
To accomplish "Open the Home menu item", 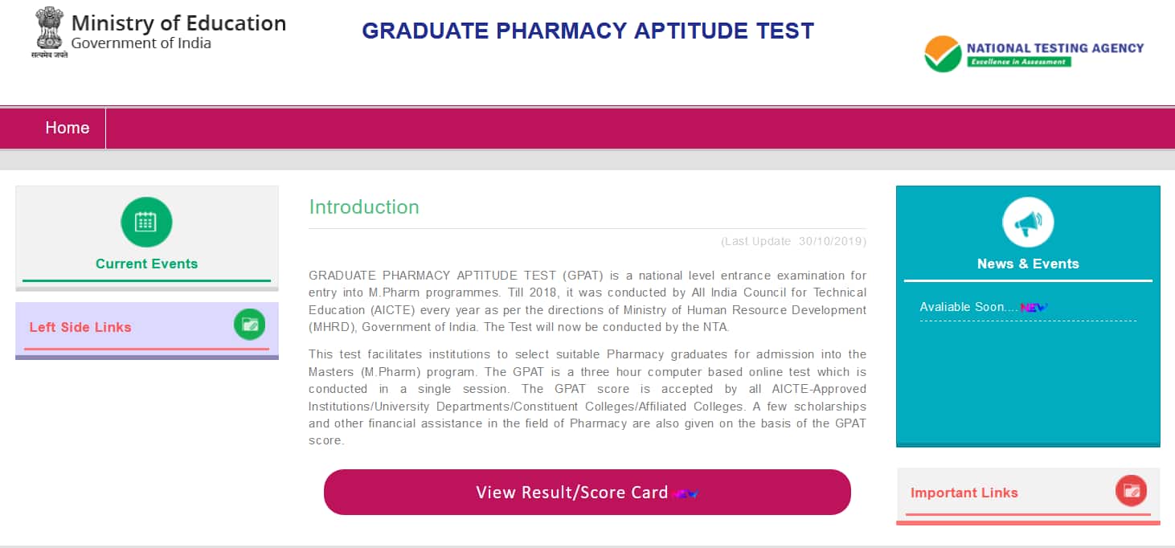I will click(68, 128).
